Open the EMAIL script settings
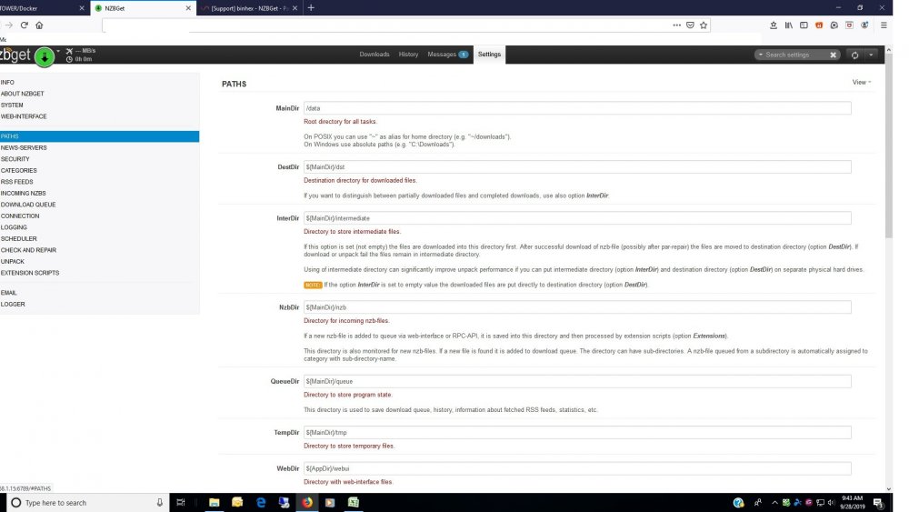 pos(9,293)
